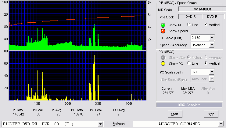The height and width of the screenshot is (128, 226).
Task: Click the 3GB axis label
Action: click(x=98, y=104)
